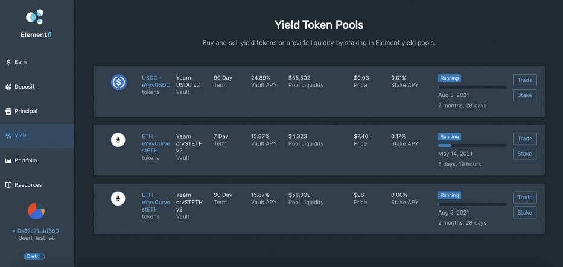The image size is (563, 267).
Task: Click the Earn dollar icon
Action: click(x=8, y=62)
